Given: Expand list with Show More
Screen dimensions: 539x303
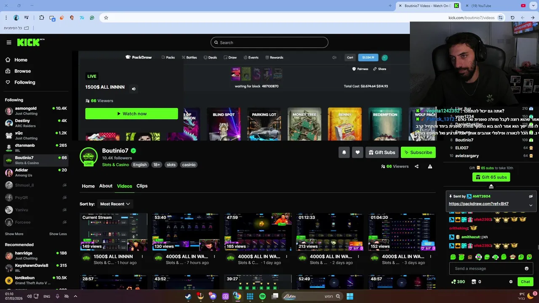Looking at the screenshot, I should [14, 234].
